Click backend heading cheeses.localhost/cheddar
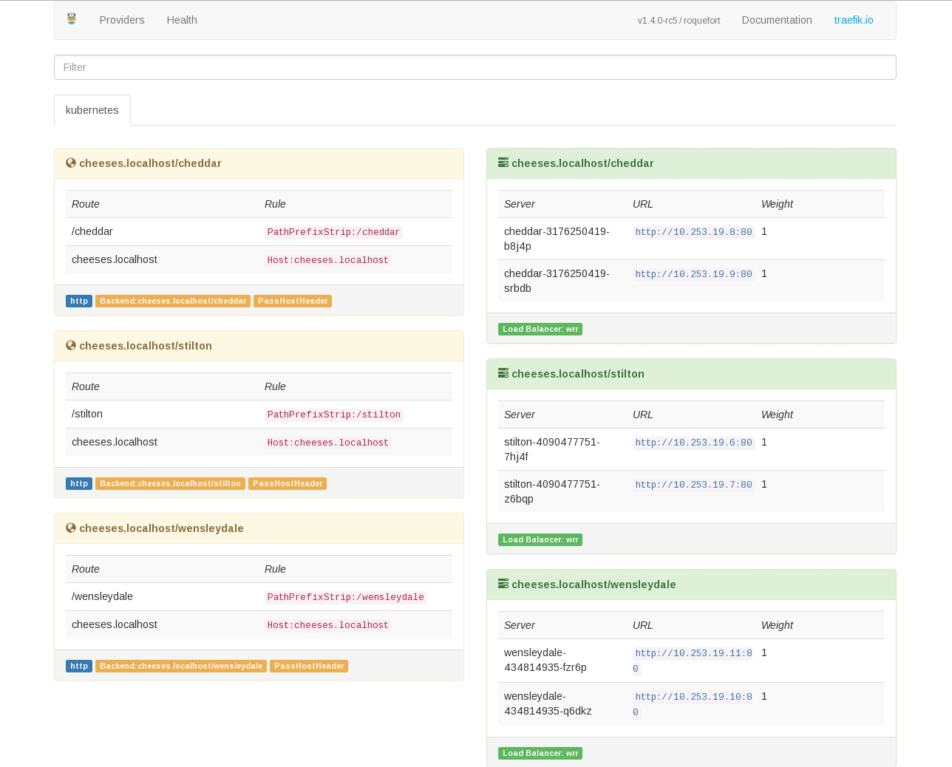This screenshot has height=767, width=952. (582, 163)
